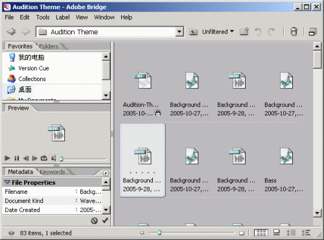Open the Unfiltered filter dropdown

[218, 32]
